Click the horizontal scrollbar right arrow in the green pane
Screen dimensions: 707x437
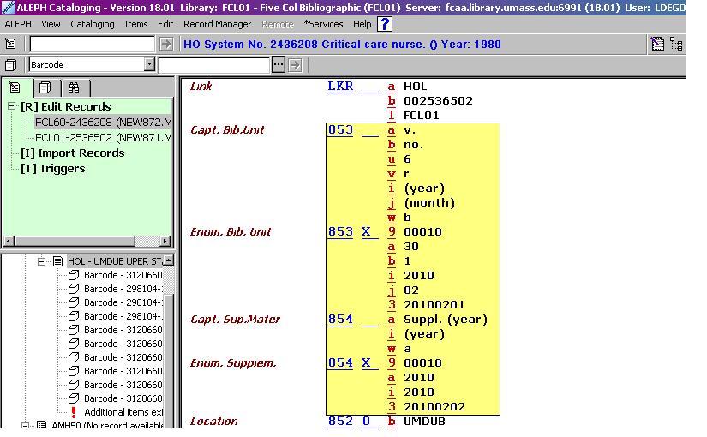click(x=165, y=242)
